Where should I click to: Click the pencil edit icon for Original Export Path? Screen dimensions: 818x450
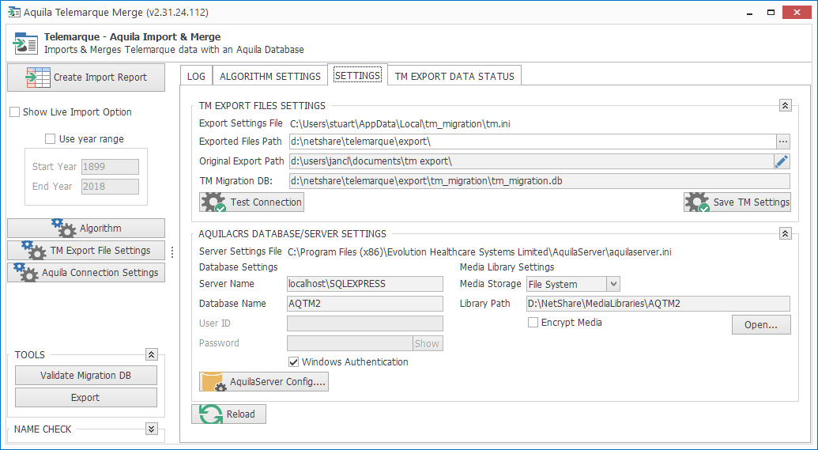[x=782, y=161]
